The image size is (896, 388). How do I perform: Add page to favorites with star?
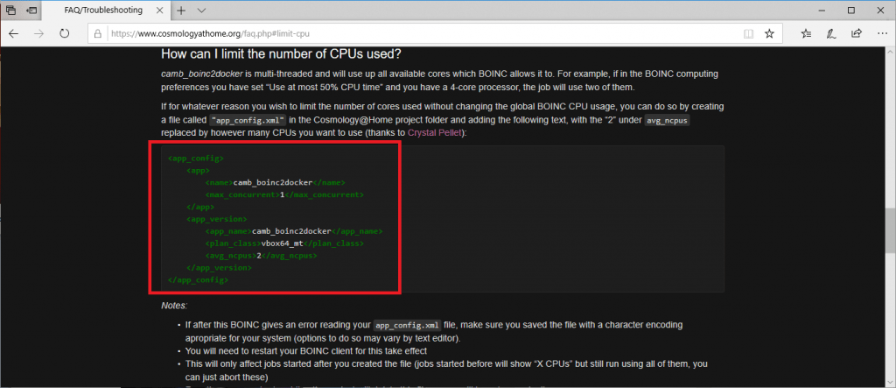click(769, 33)
